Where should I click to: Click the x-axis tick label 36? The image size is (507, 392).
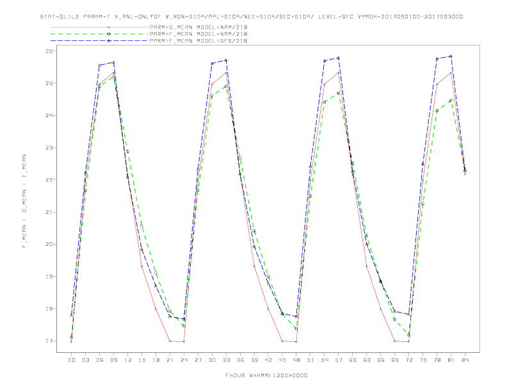click(240, 360)
